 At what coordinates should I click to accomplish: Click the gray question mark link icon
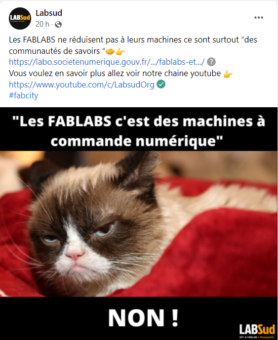tap(211, 62)
